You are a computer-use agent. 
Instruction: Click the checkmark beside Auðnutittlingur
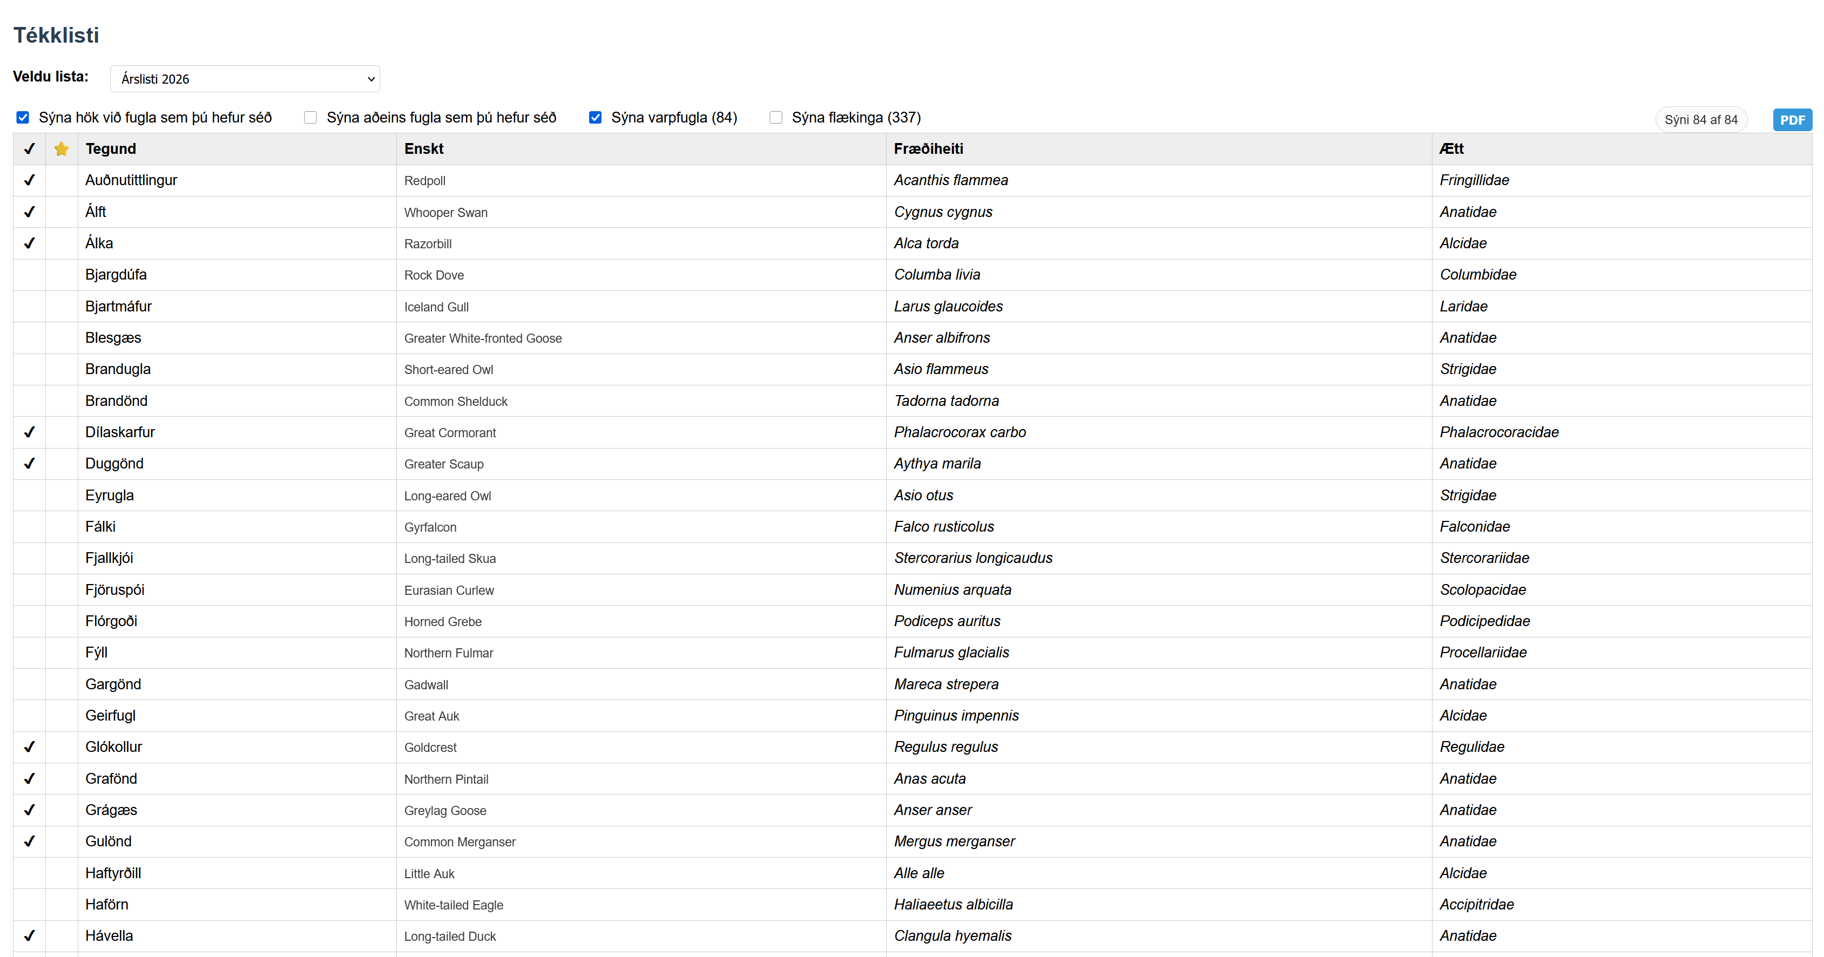click(29, 180)
